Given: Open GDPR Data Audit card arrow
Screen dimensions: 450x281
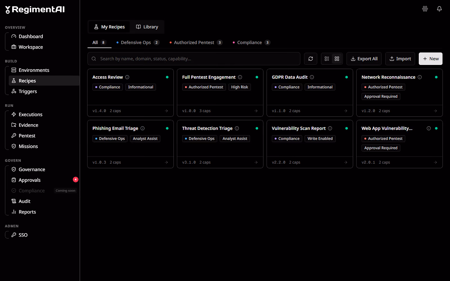Looking at the screenshot, I should 346,111.
